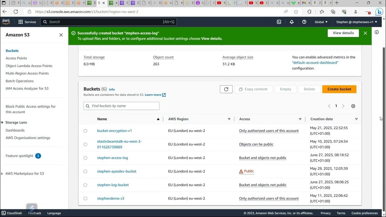
Task: Open Cookie preferences in footer
Action: click(365, 213)
